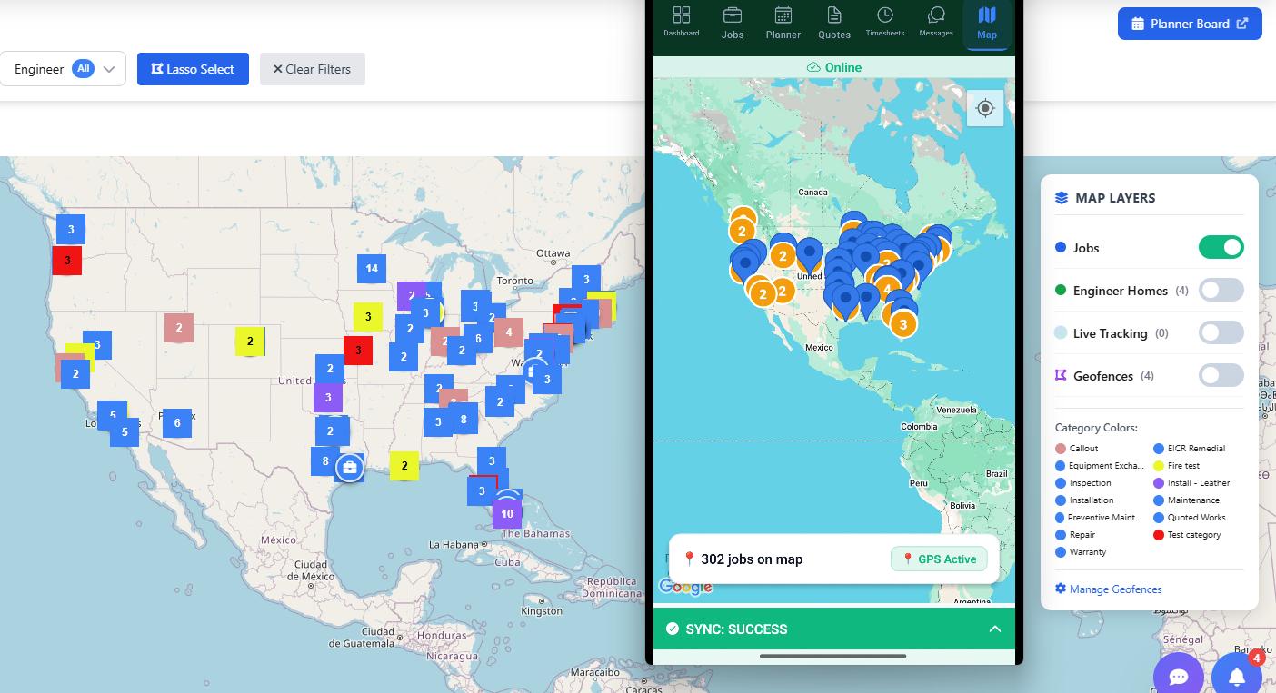Open the Planner Board in new window

(1190, 24)
